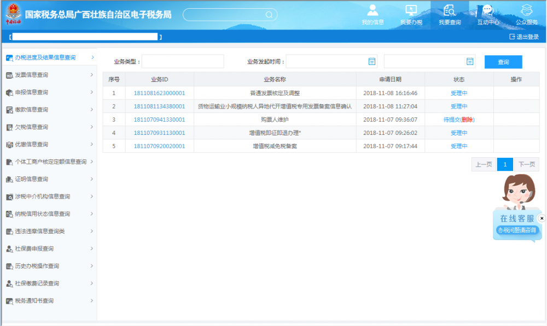Open the 我要办税 monitor icon
This screenshot has width=547, height=326.
point(411,11)
